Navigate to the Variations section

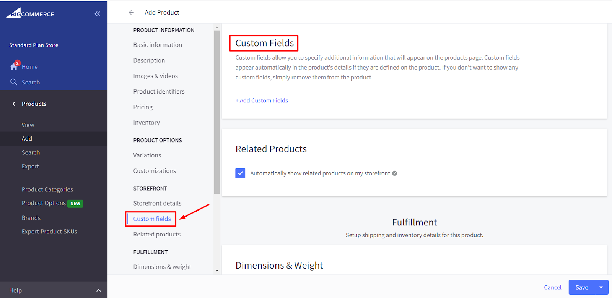(147, 155)
